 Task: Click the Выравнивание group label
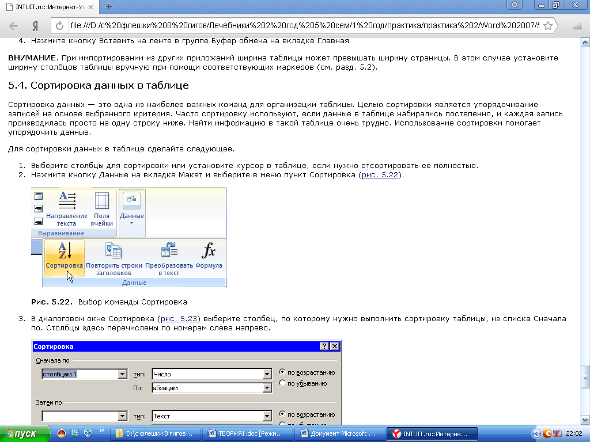click(x=61, y=233)
